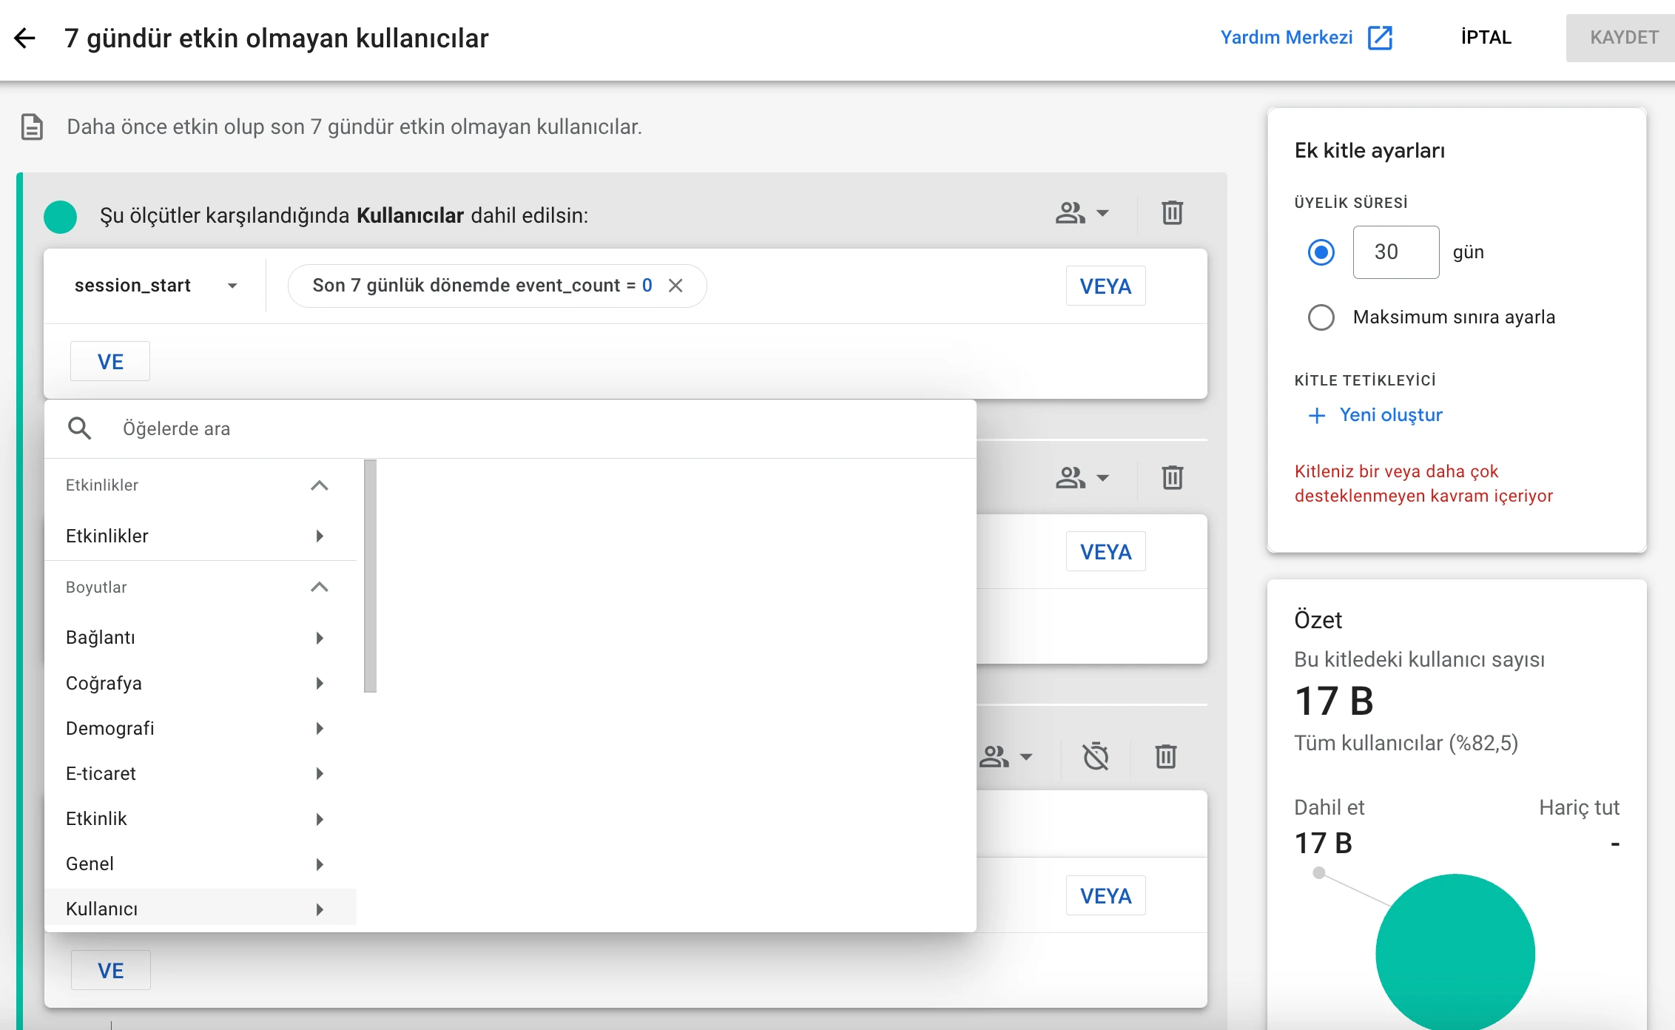Delete the first condition group with trash icon
Image resolution: width=1675 pixels, height=1030 pixels.
tap(1172, 213)
